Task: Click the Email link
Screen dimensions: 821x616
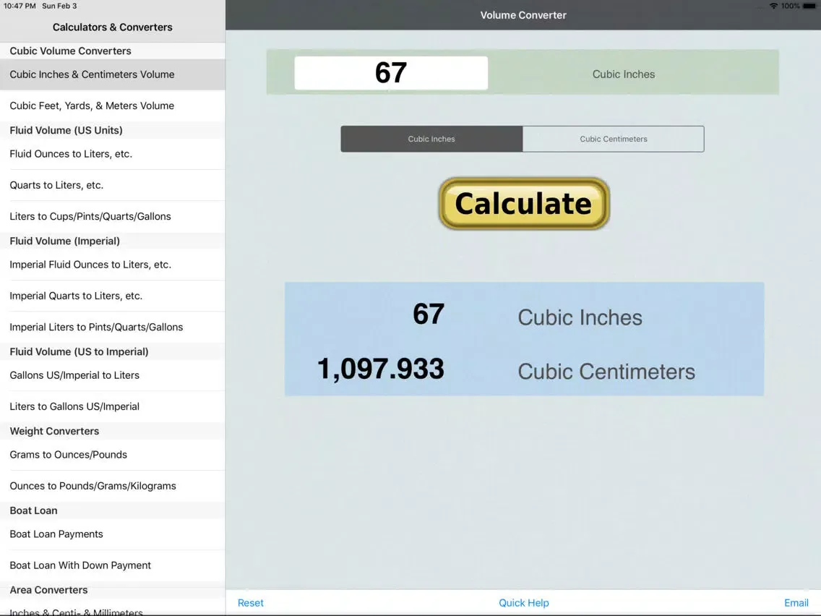Action: click(796, 603)
